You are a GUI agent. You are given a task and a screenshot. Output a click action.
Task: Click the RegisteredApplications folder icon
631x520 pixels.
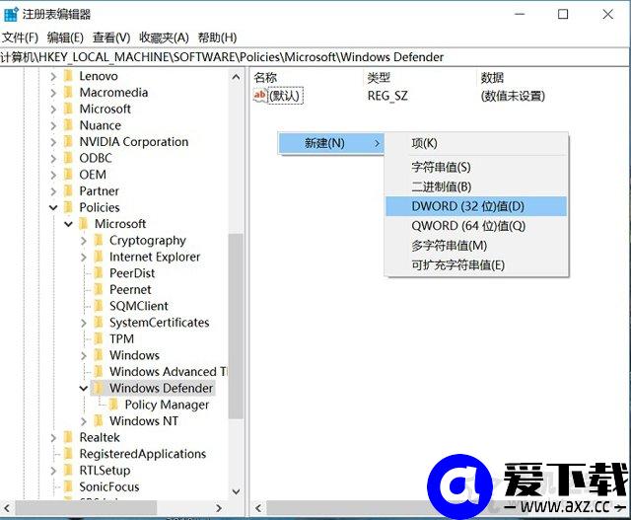click(68, 454)
